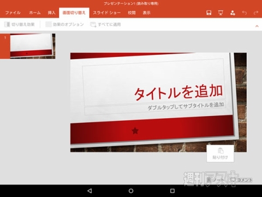This screenshot has width=262, height=197.
Task: Select slide 1 thumbnail
Action: [33, 46]
